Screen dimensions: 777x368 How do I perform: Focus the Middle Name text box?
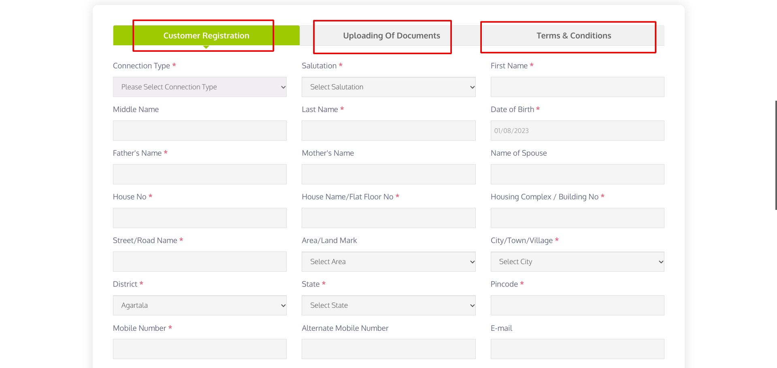[200, 131]
